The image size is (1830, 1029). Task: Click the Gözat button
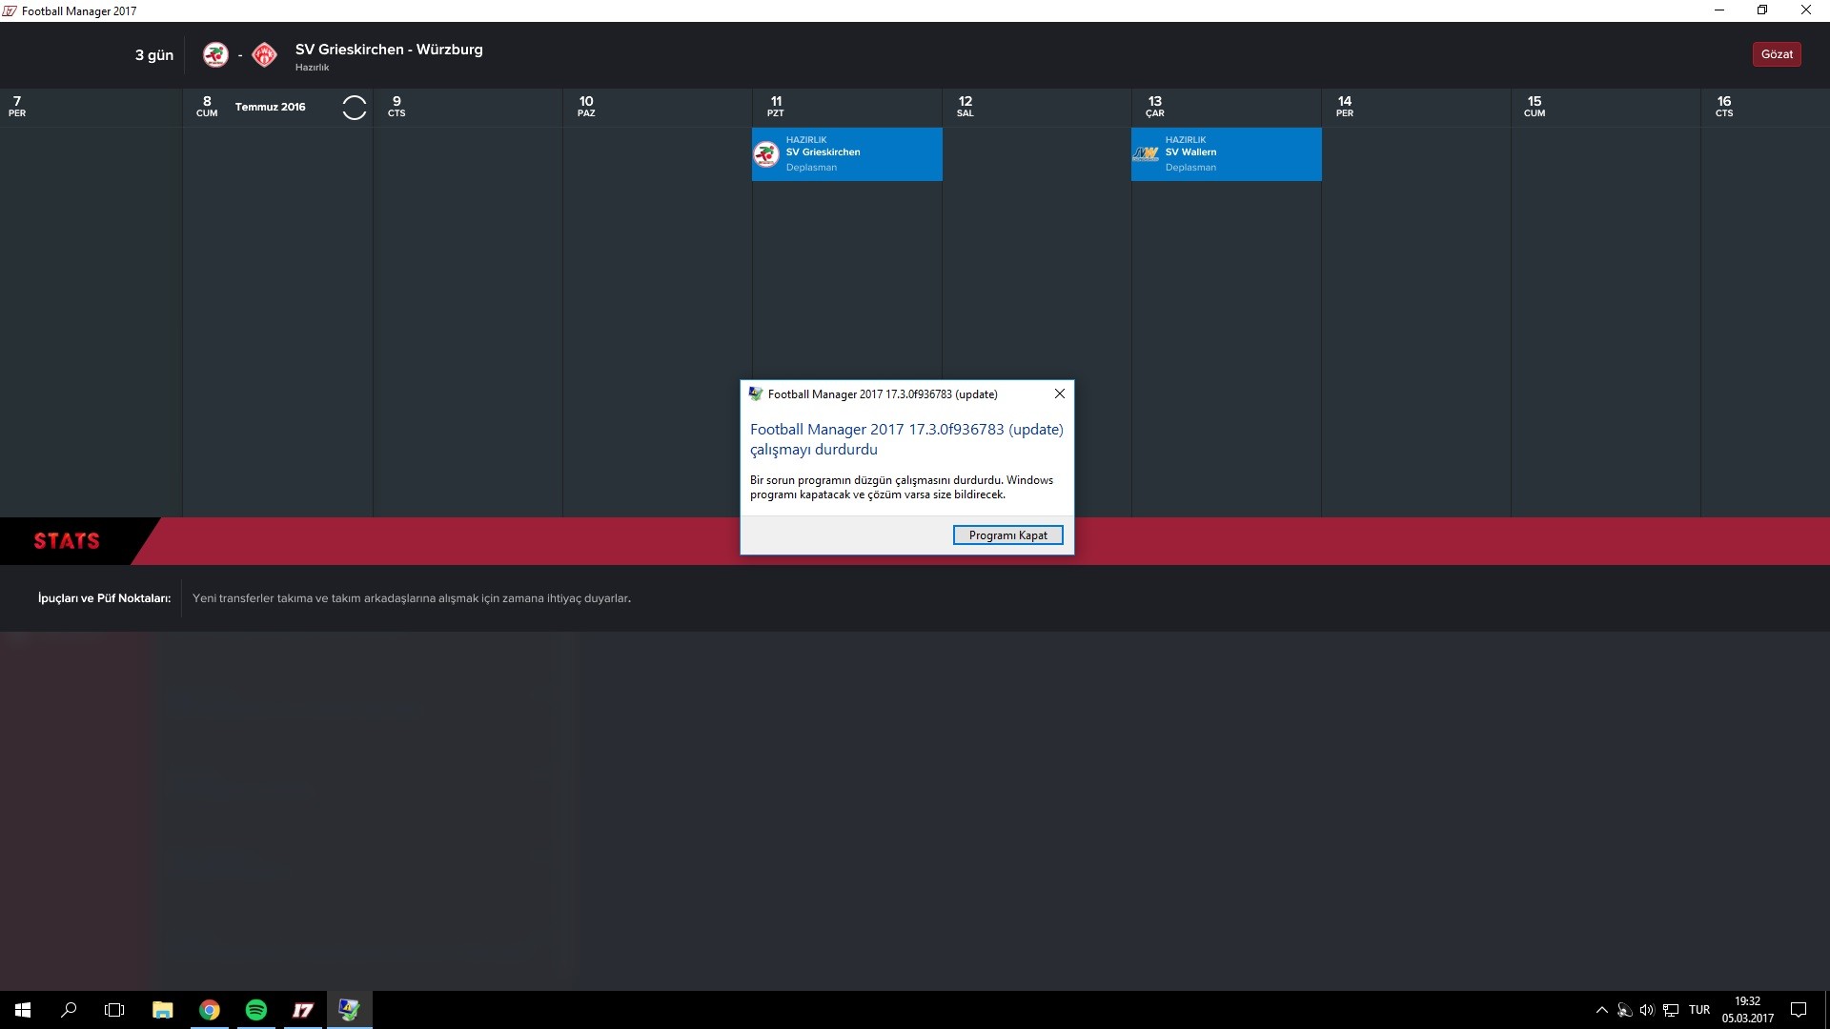click(1776, 54)
